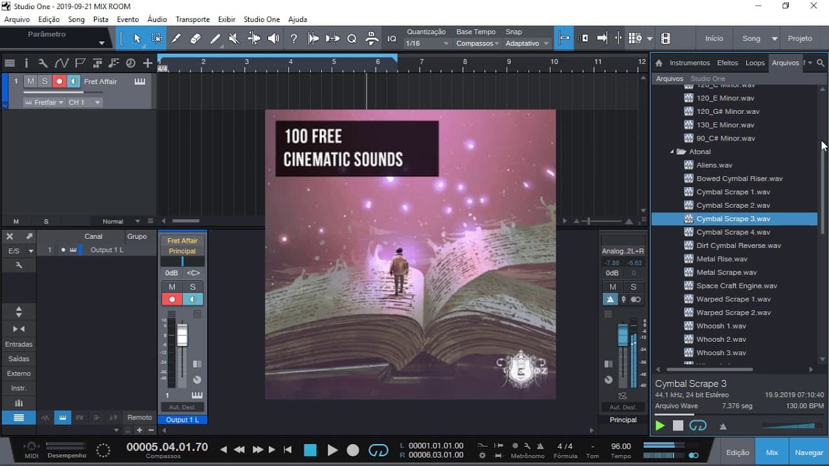The image size is (829, 466).
Task: Open the Arquivo menu
Action: 17,19
